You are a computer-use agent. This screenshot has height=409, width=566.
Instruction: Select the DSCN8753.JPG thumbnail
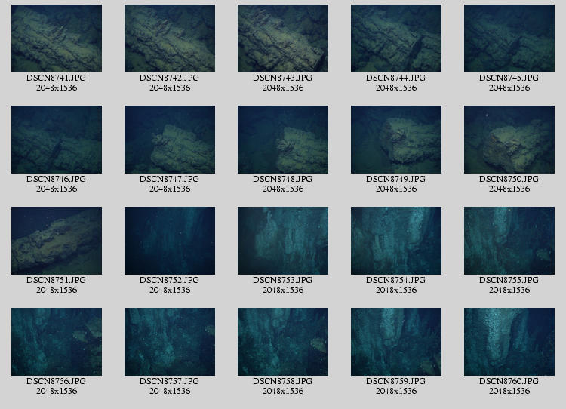pos(282,241)
